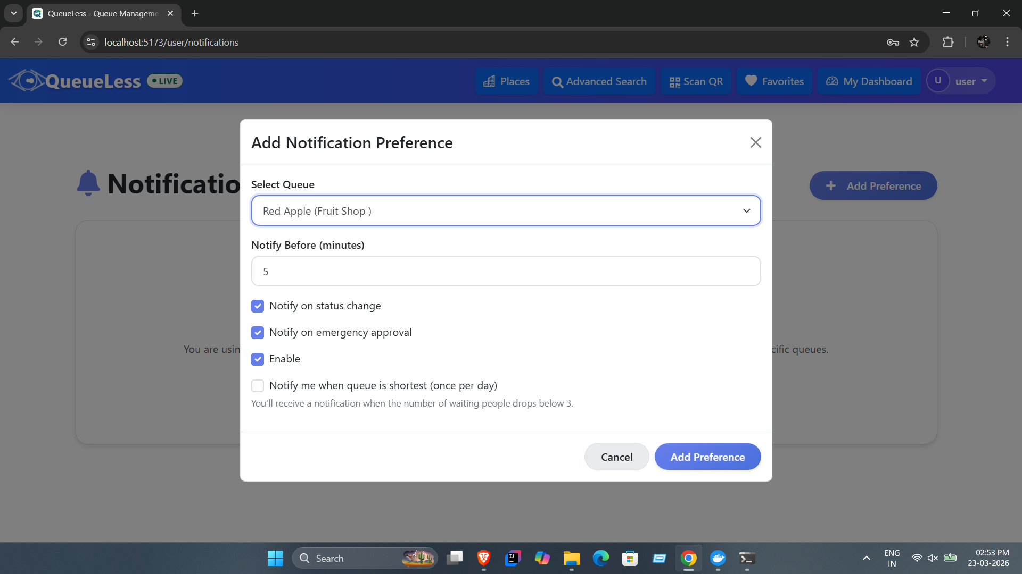Close the QueueLess browser tab
The width and height of the screenshot is (1022, 574).
tap(170, 13)
